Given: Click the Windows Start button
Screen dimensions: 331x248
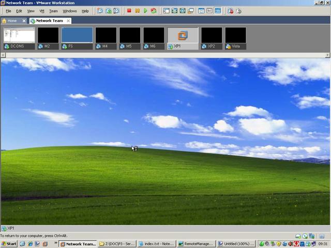Looking at the screenshot, I should [x=9, y=244].
